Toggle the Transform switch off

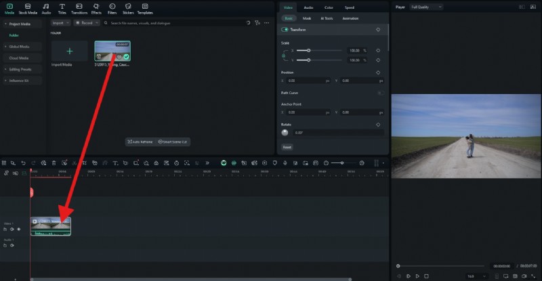point(285,30)
